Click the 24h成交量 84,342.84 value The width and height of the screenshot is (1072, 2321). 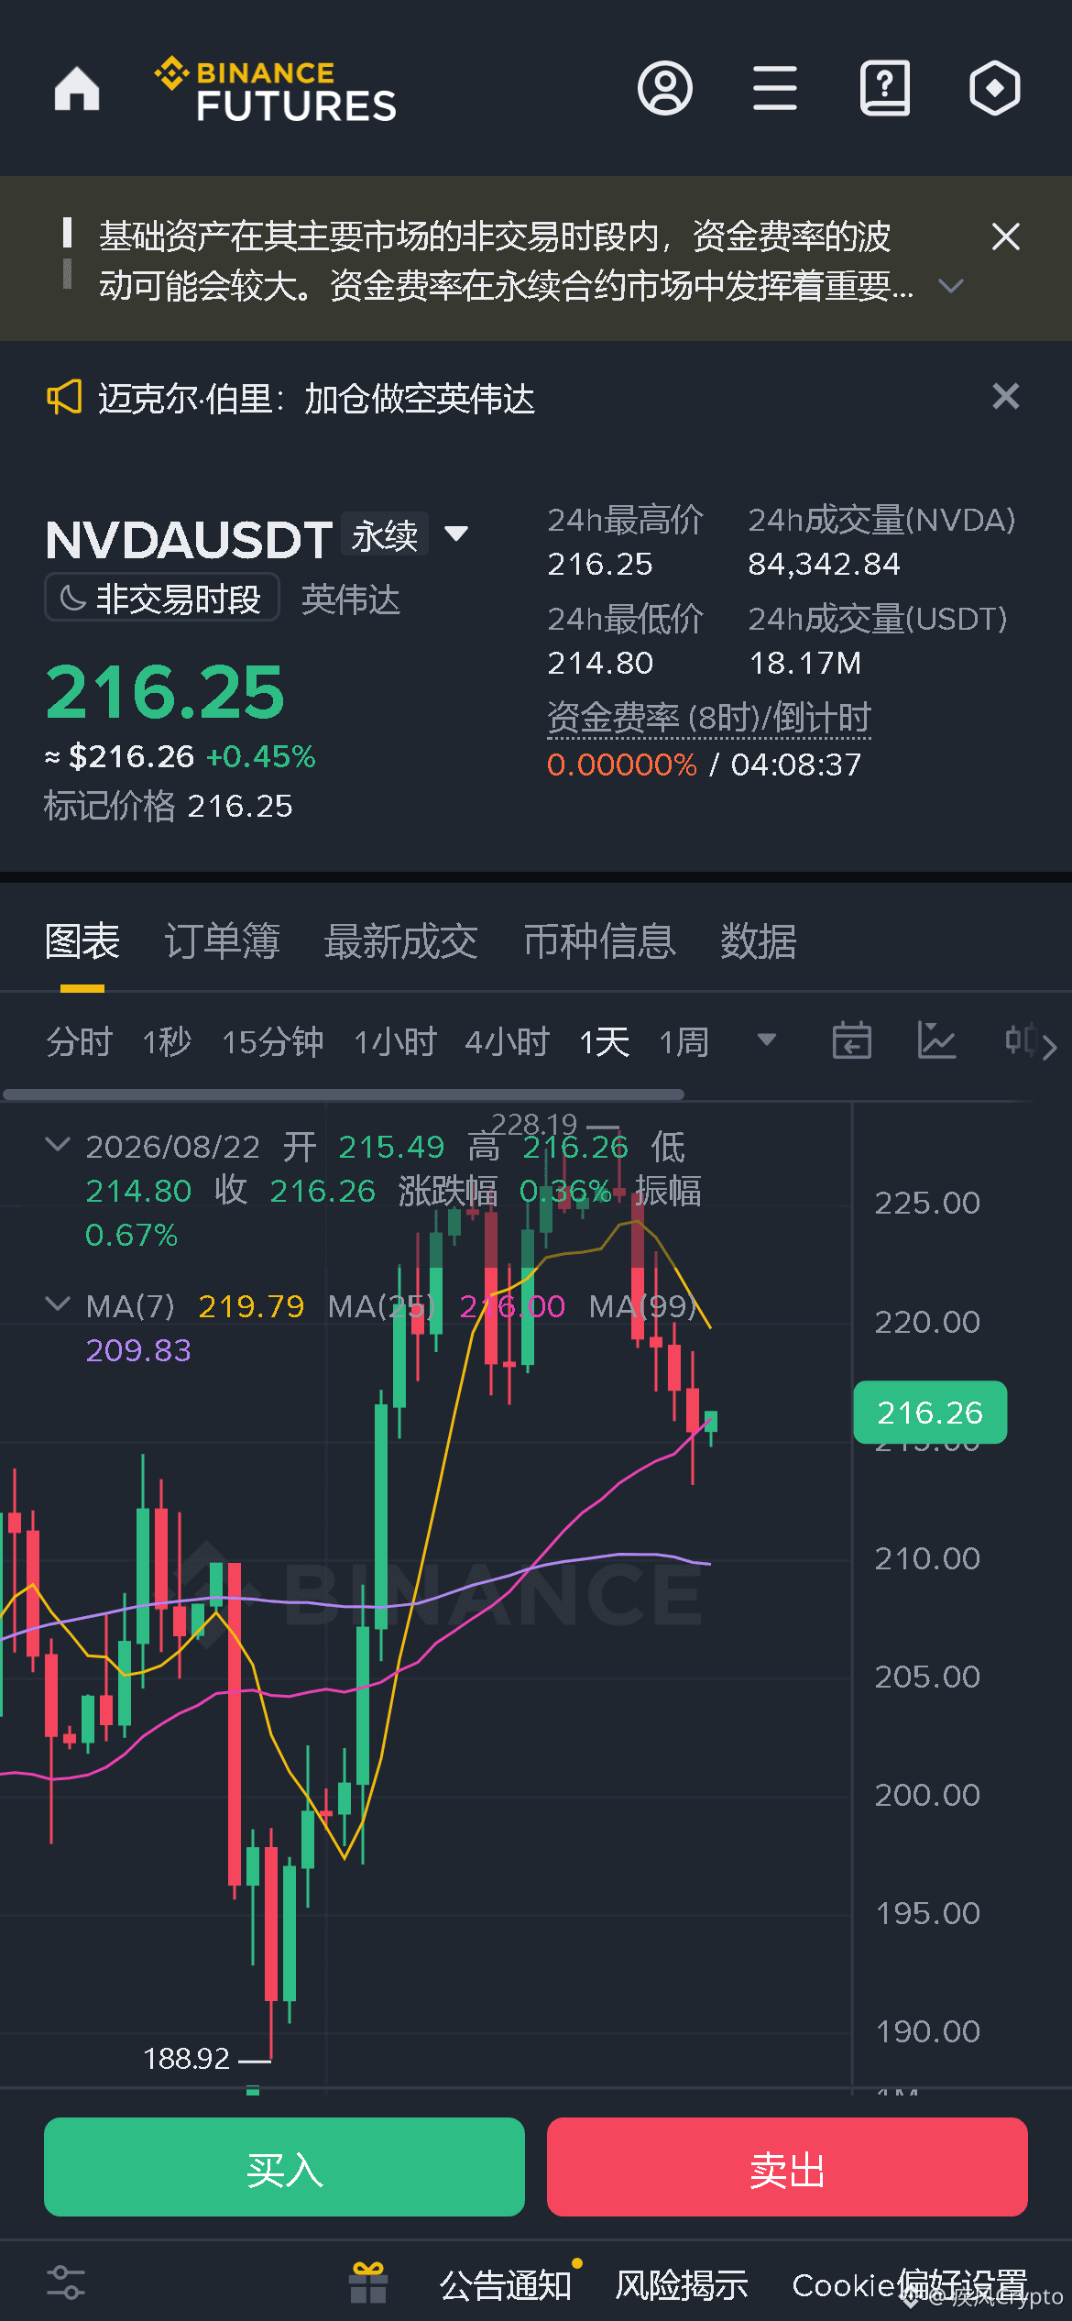[825, 564]
